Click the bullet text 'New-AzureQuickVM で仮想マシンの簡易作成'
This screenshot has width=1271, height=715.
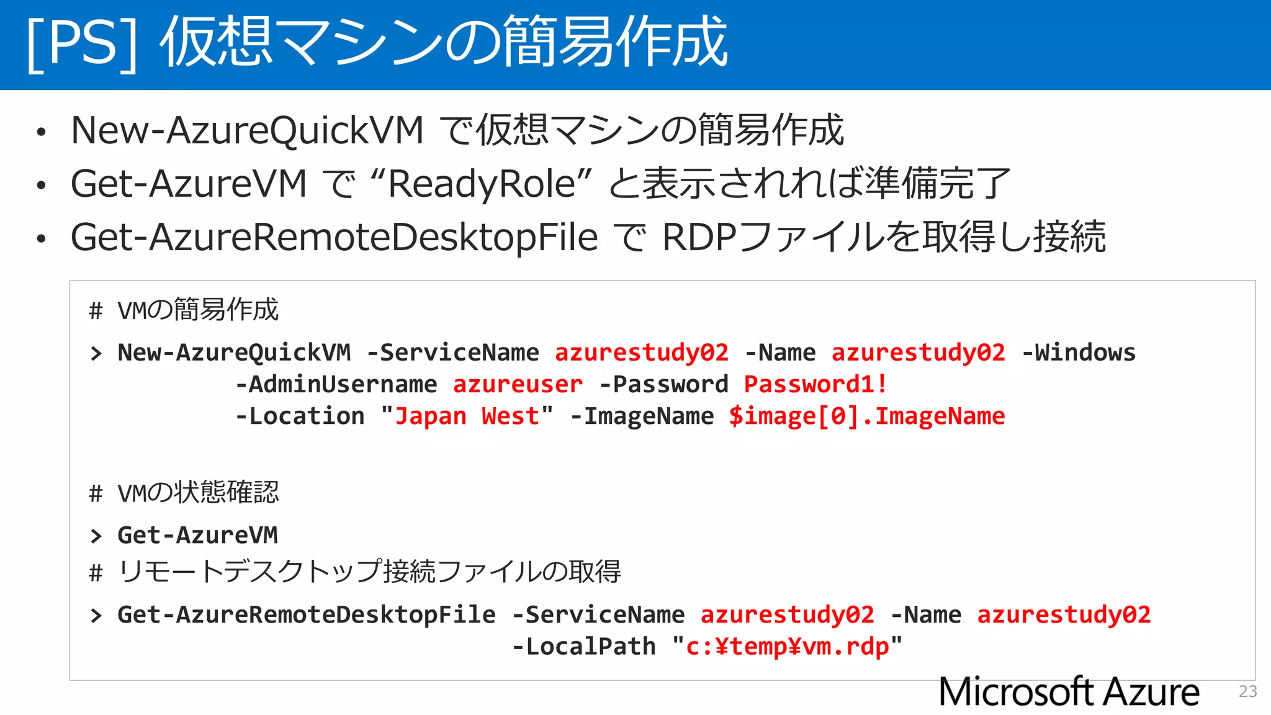[457, 130]
